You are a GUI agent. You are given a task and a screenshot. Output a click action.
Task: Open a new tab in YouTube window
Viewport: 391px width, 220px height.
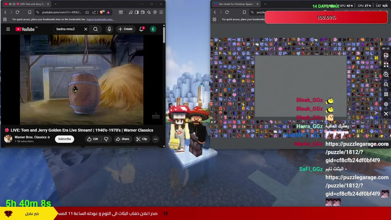tap(56, 4)
